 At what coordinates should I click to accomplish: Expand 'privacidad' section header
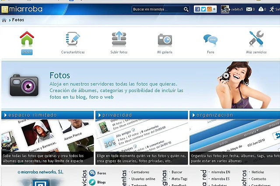pyautogui.click(x=142, y=115)
